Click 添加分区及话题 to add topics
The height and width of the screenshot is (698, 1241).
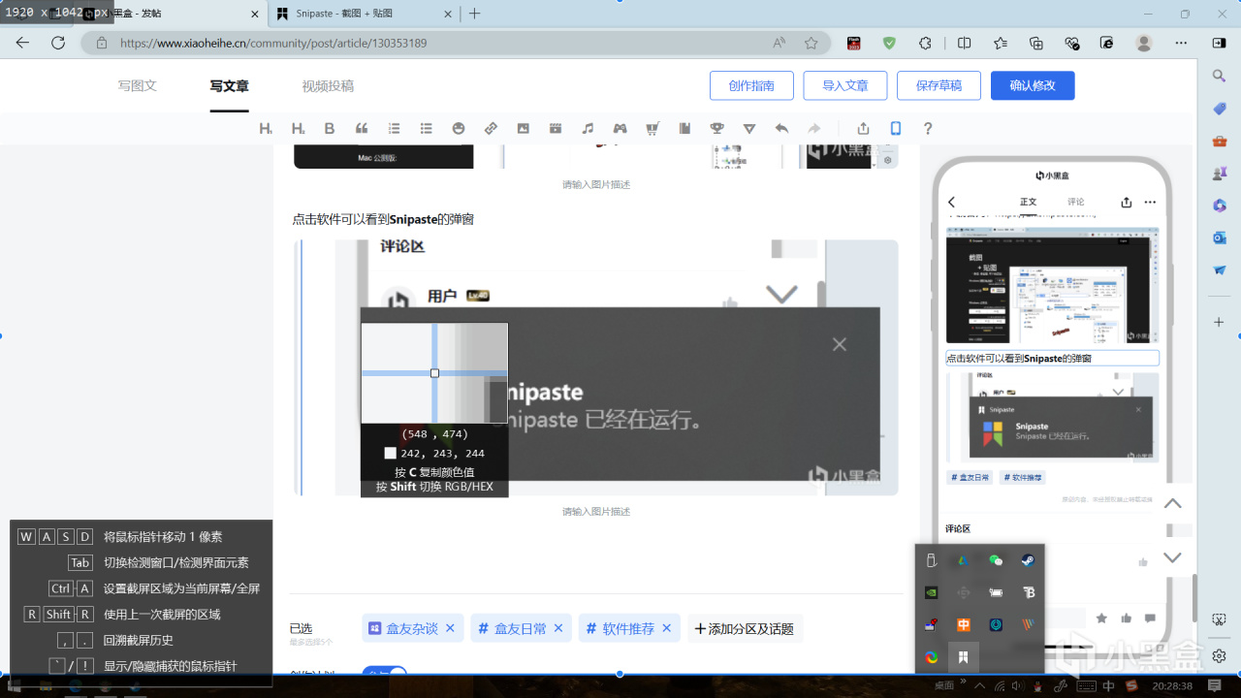tap(745, 628)
